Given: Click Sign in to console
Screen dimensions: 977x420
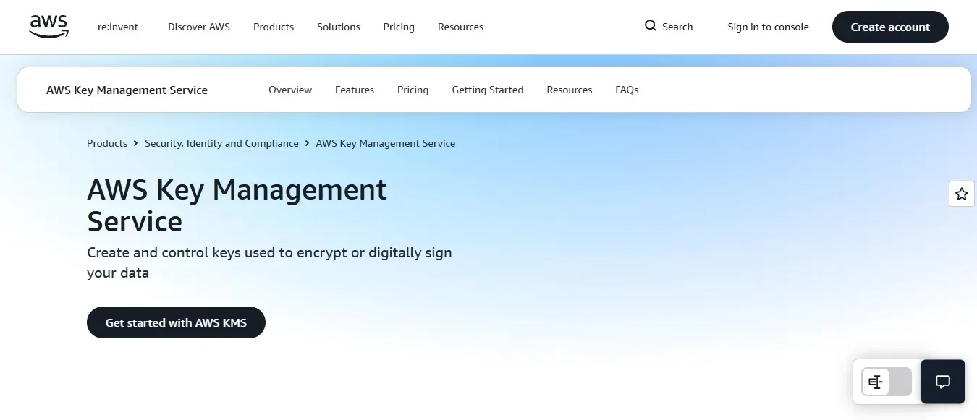Looking at the screenshot, I should click(x=768, y=27).
